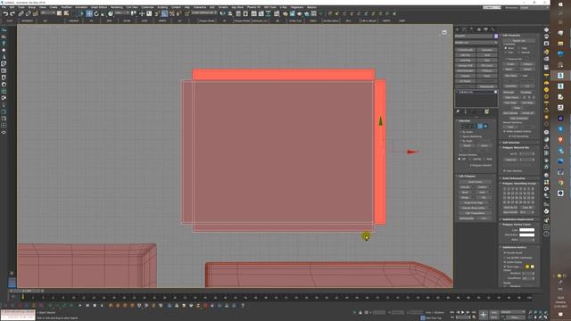The height and width of the screenshot is (321, 571).
Task: Toggle the Isoline Display checkbox
Action: (505, 262)
